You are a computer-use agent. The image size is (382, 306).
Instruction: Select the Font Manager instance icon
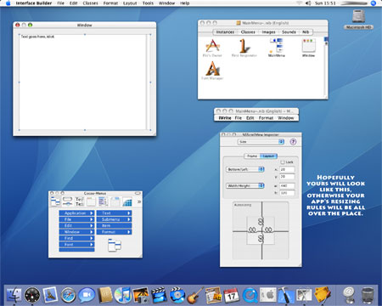pyautogui.click(x=212, y=68)
